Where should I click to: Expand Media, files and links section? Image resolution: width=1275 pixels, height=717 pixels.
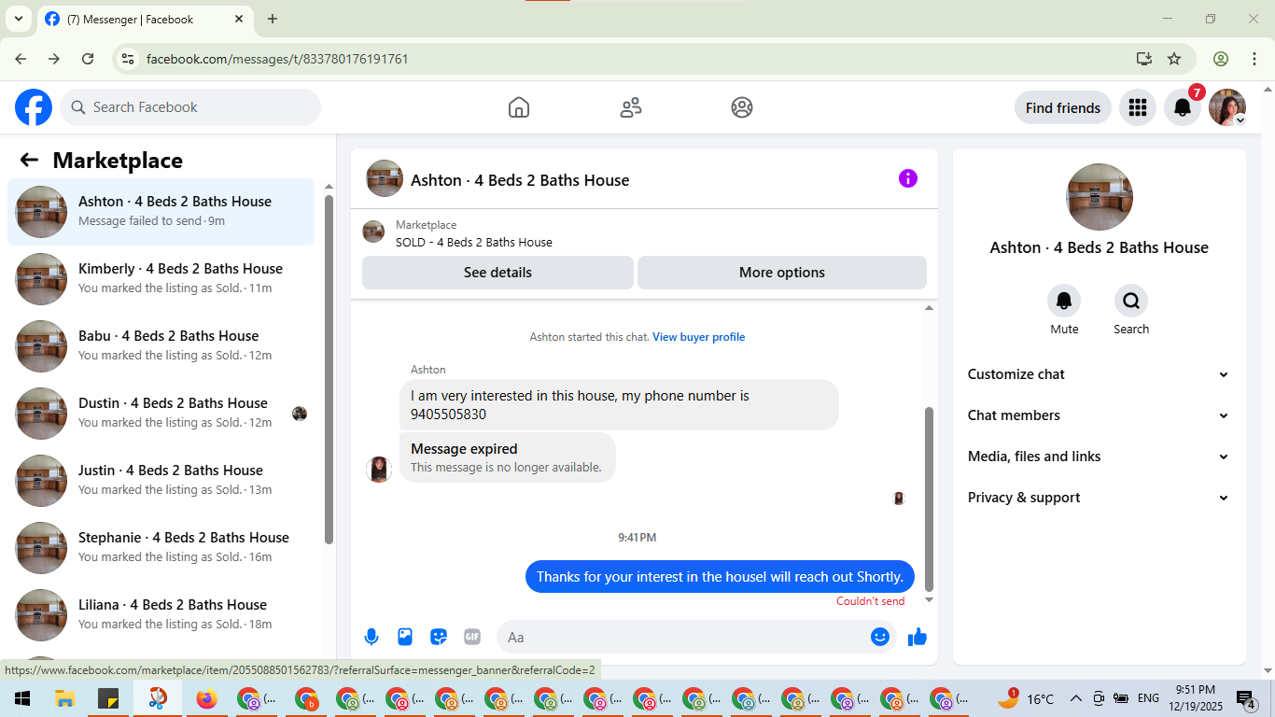(x=1100, y=457)
